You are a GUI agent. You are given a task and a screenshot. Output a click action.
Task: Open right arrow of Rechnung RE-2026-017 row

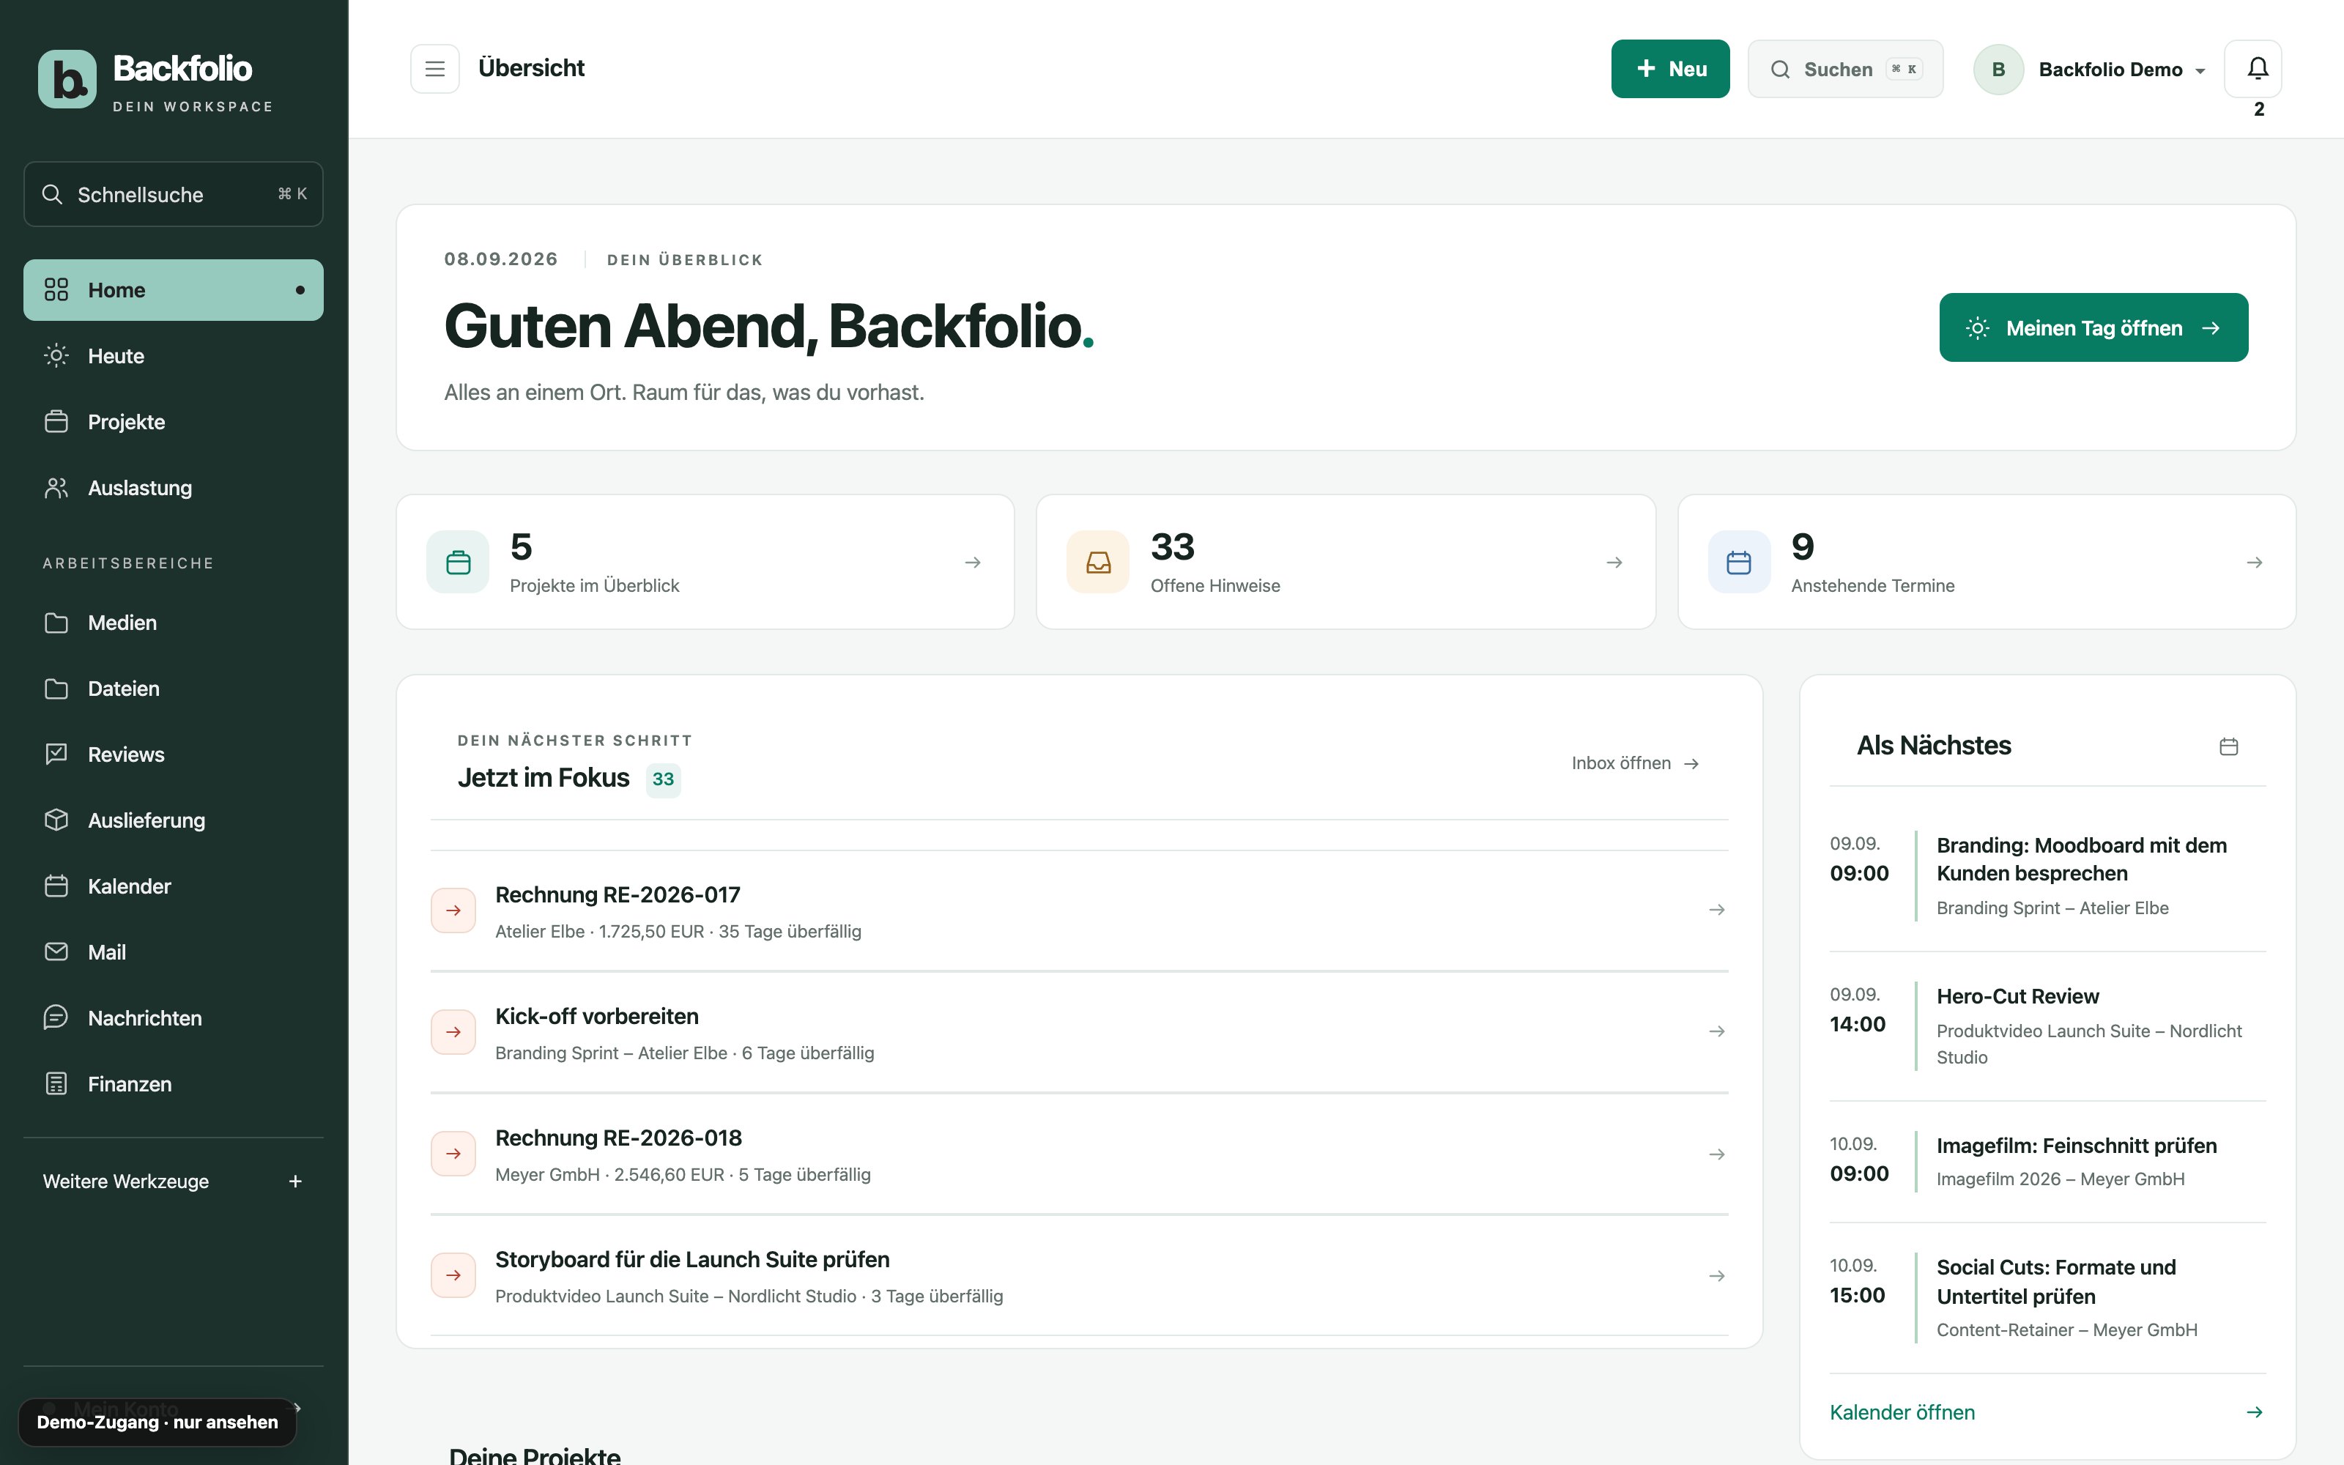(x=1717, y=910)
